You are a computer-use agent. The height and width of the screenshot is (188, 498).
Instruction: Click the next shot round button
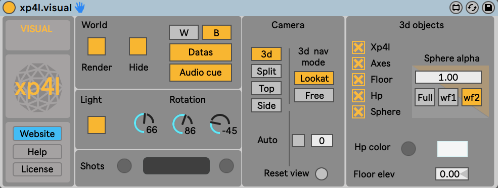227,166
